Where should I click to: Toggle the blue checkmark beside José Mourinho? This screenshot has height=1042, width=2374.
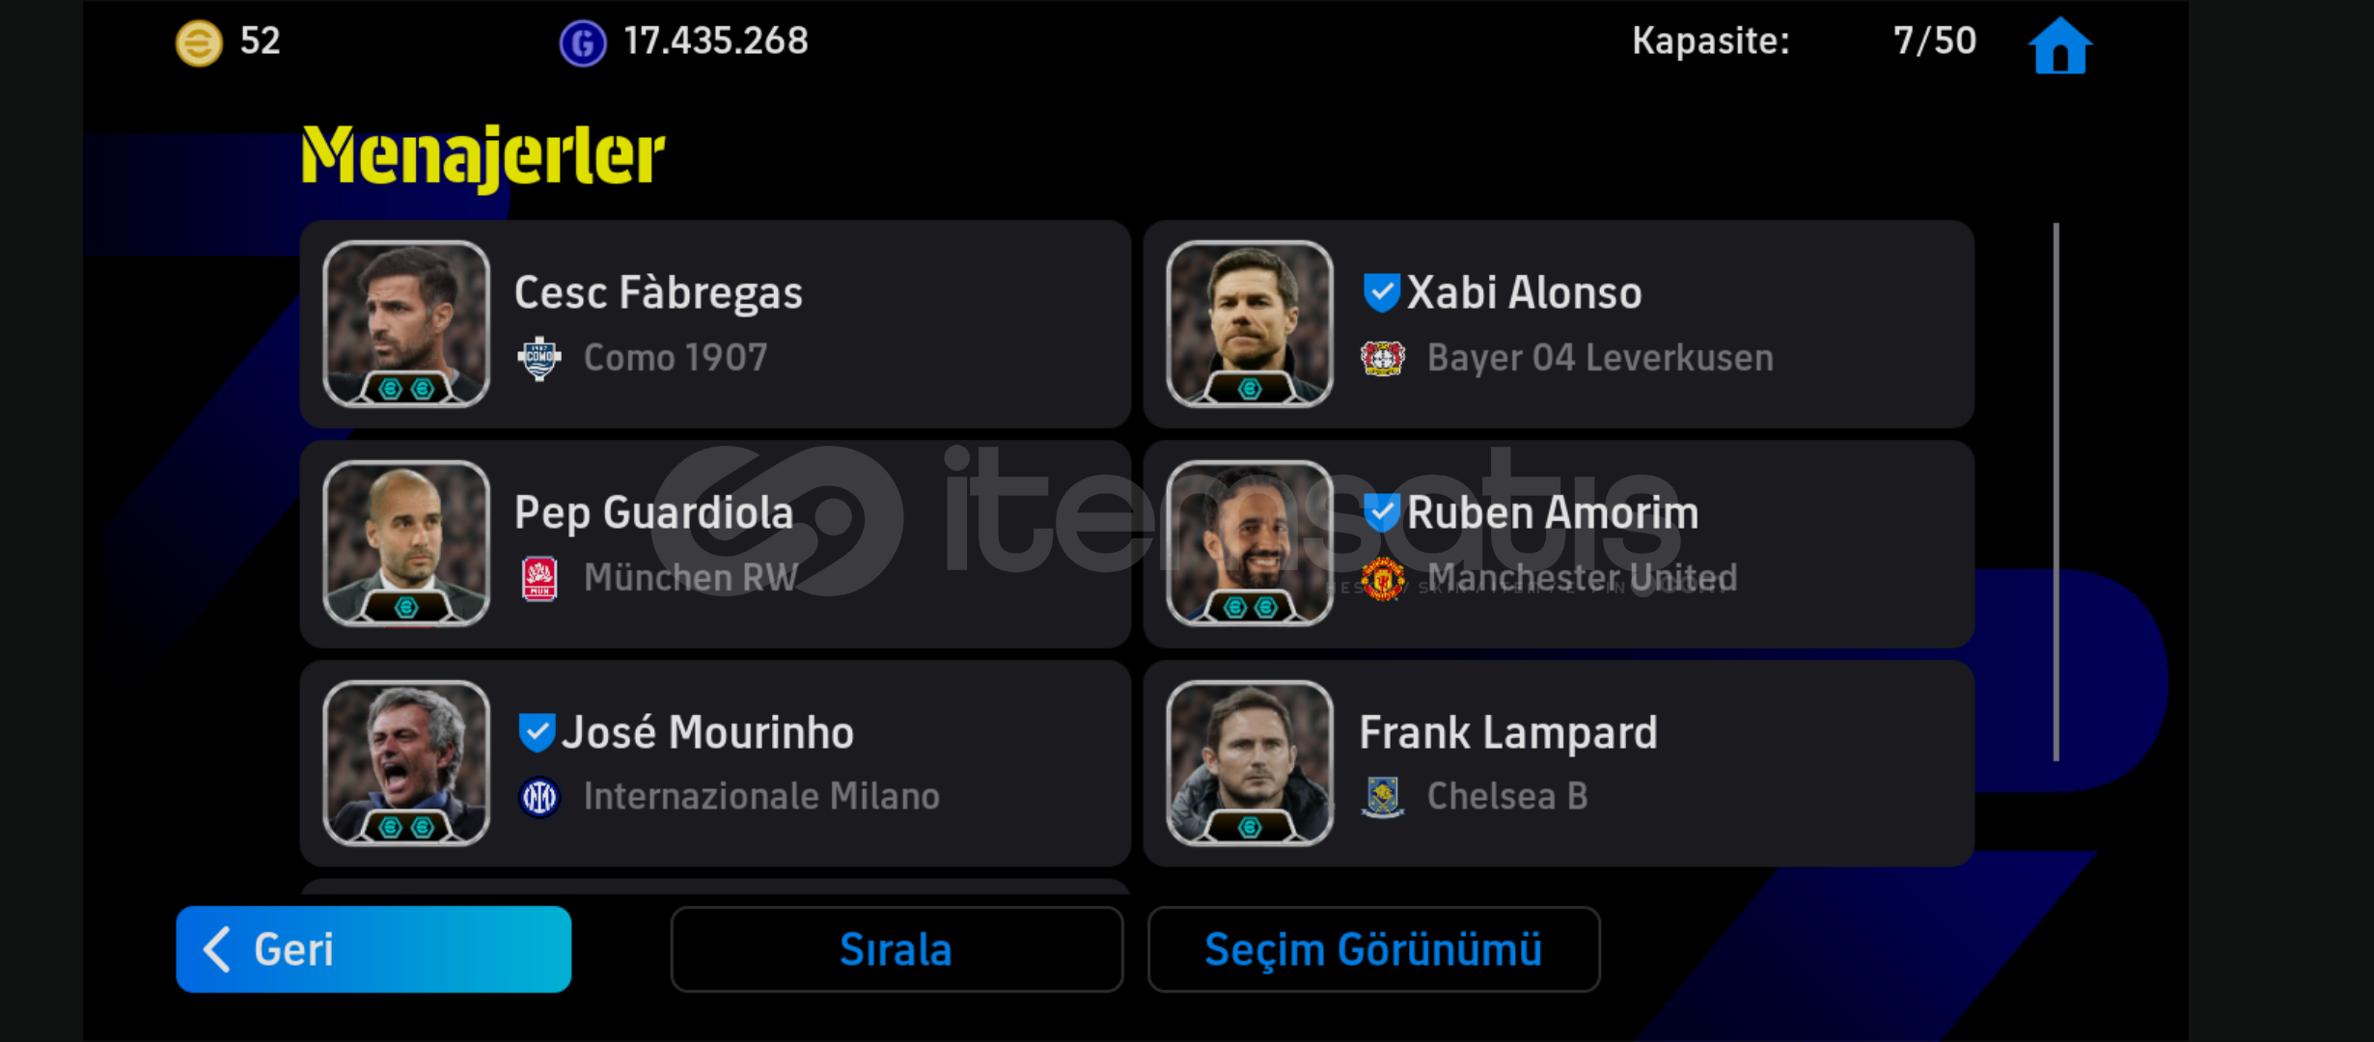[537, 732]
